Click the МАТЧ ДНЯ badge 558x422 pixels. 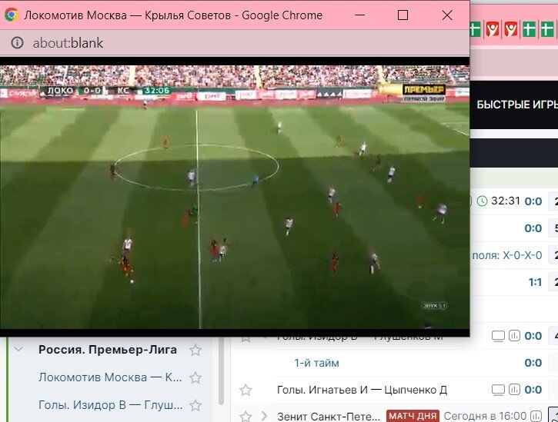[x=412, y=417]
